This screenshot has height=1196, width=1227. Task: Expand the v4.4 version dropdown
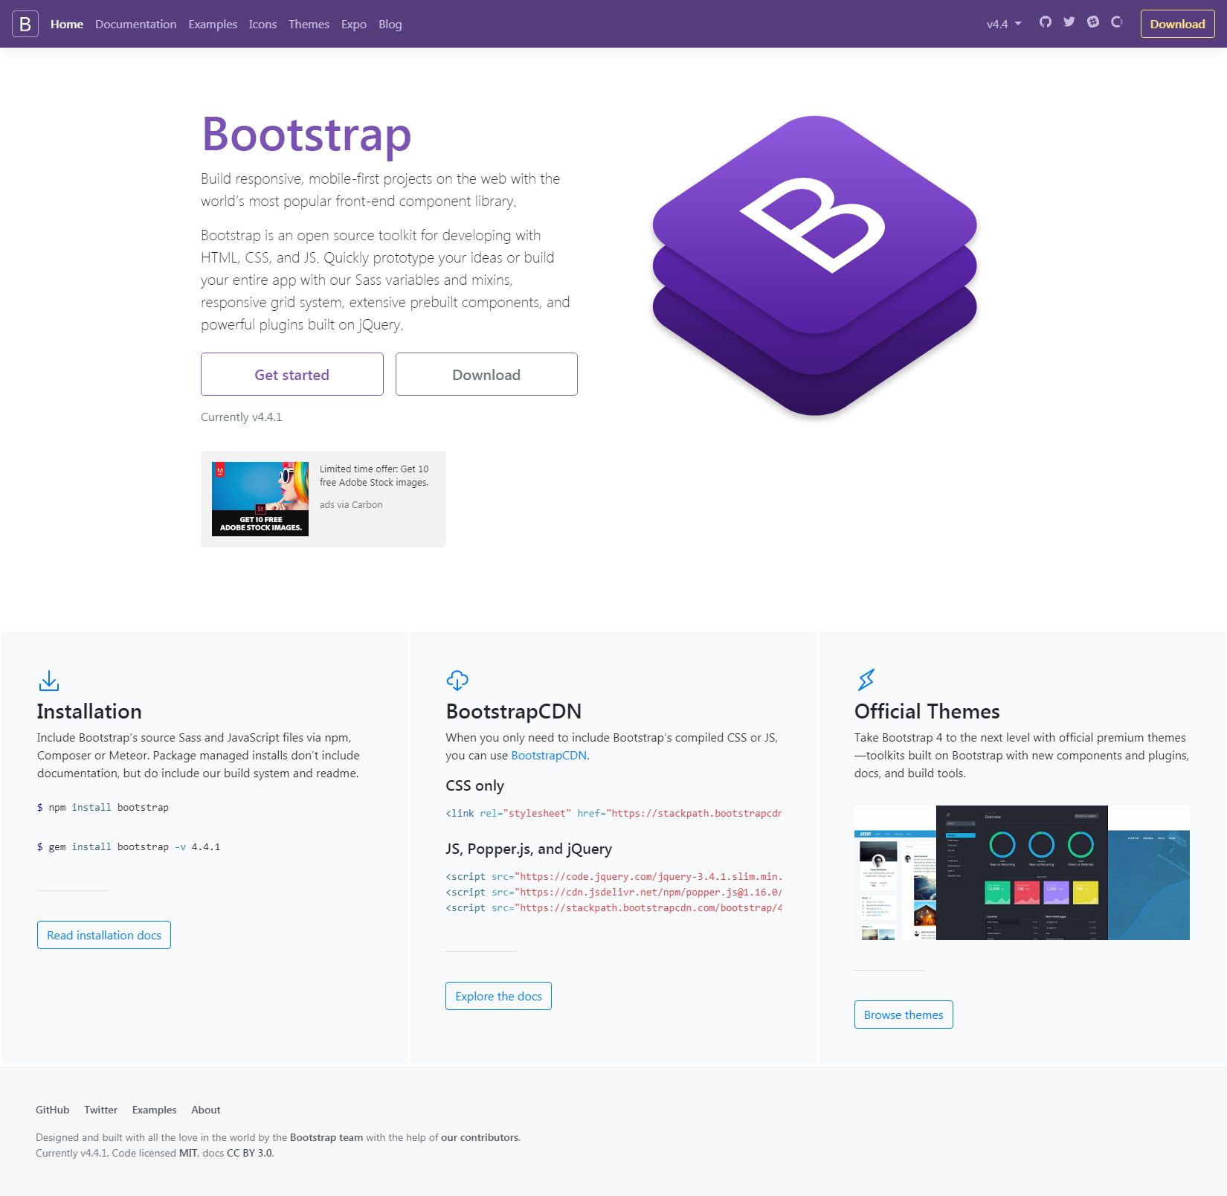1004,24
